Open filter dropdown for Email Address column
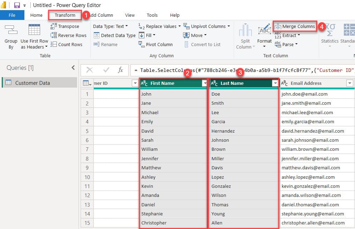Screen dimensions: 355x229 (x=349, y=83)
